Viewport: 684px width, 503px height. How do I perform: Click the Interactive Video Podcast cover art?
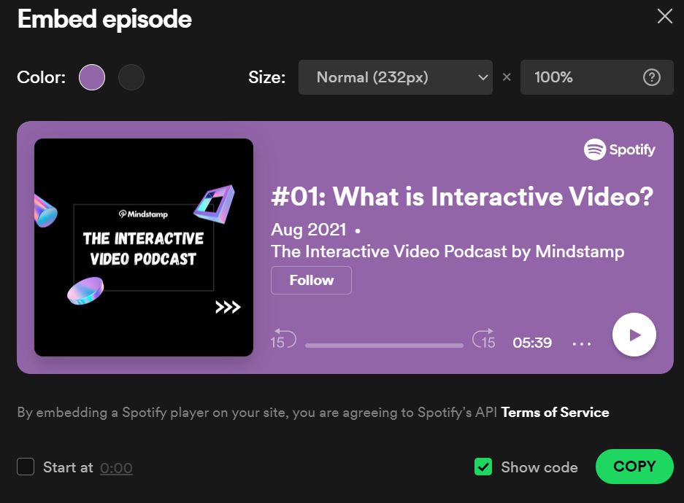point(144,248)
